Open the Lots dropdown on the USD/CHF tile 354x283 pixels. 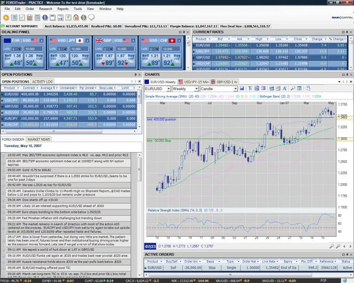point(157,49)
